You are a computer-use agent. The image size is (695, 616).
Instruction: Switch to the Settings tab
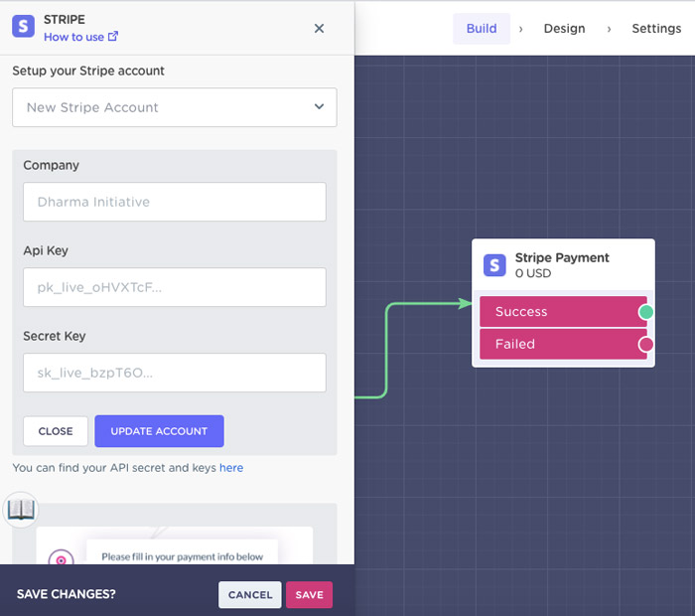pos(656,29)
